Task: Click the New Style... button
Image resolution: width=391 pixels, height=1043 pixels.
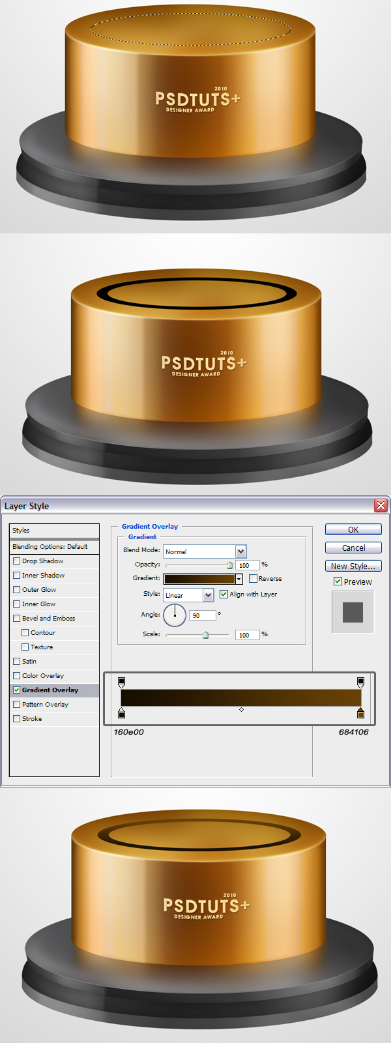Action: (x=353, y=566)
